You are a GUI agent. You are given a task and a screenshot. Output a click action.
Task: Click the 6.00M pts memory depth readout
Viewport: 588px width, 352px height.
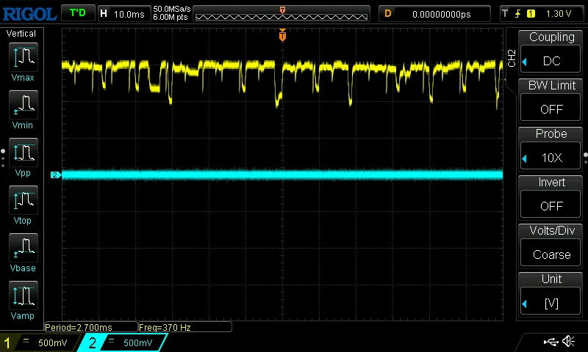click(x=171, y=17)
